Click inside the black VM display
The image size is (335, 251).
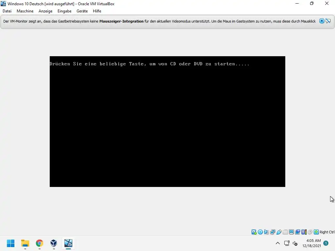click(x=167, y=122)
